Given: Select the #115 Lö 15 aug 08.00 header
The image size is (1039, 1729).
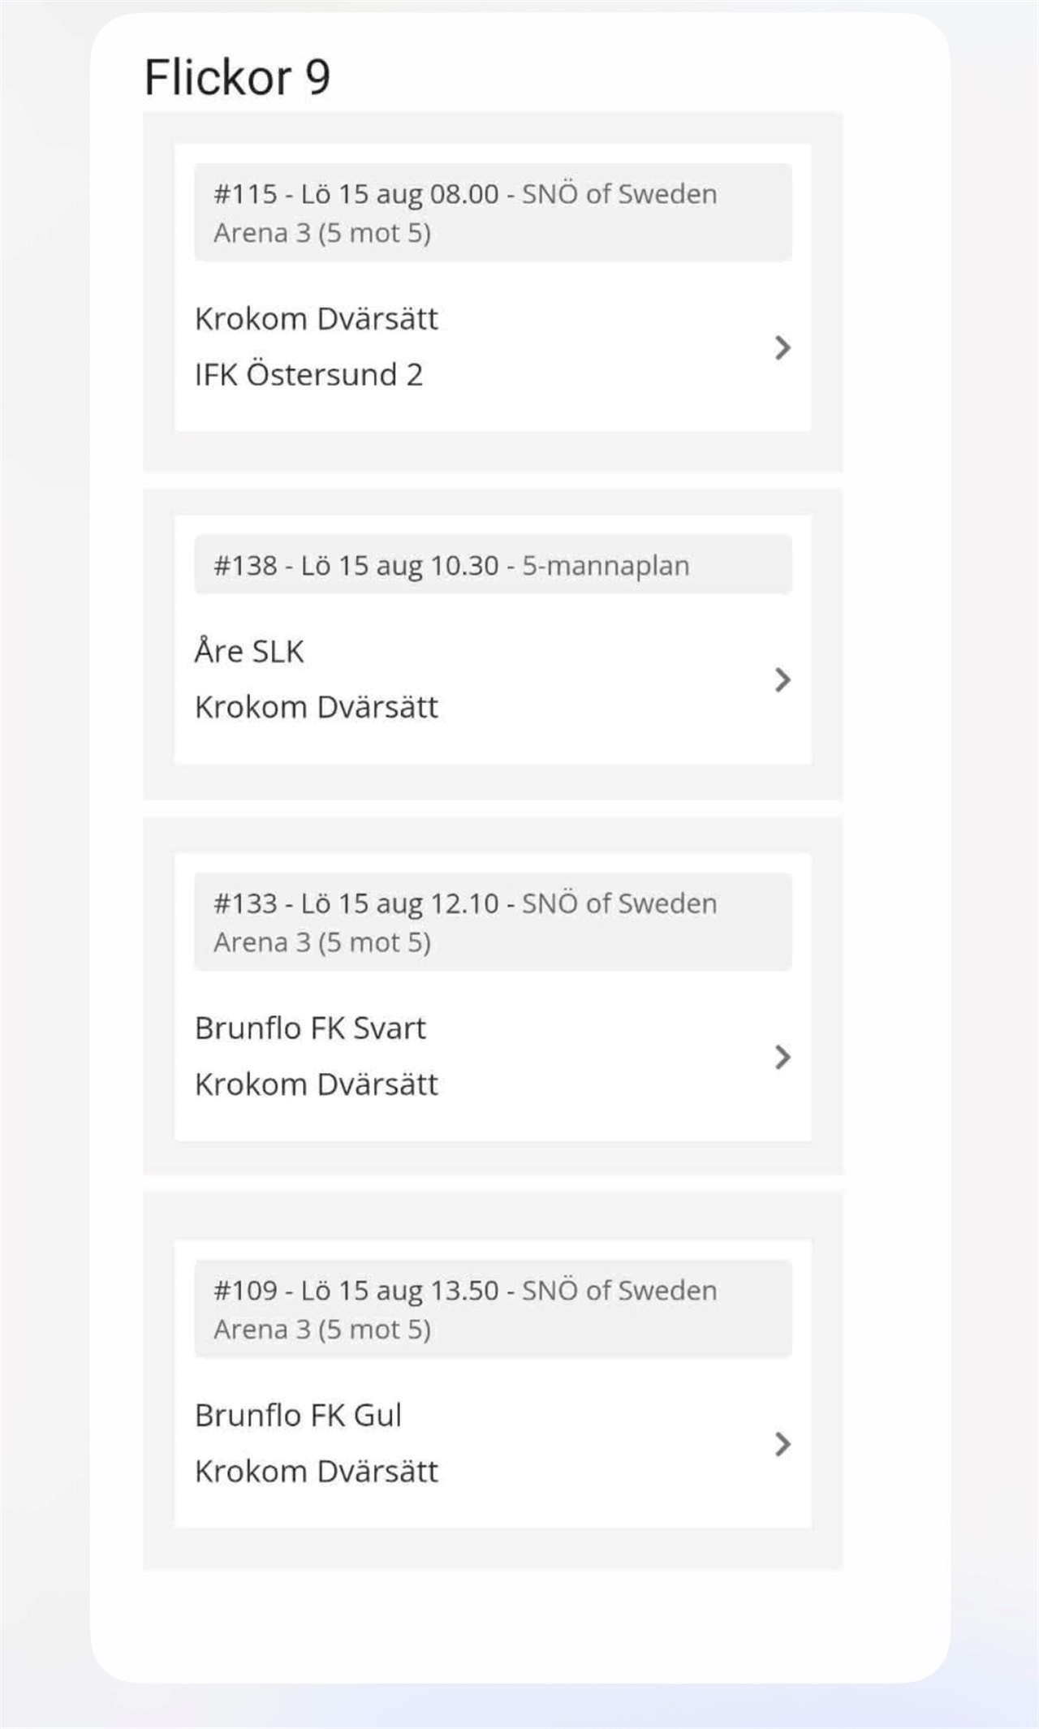Looking at the screenshot, I should tap(493, 213).
